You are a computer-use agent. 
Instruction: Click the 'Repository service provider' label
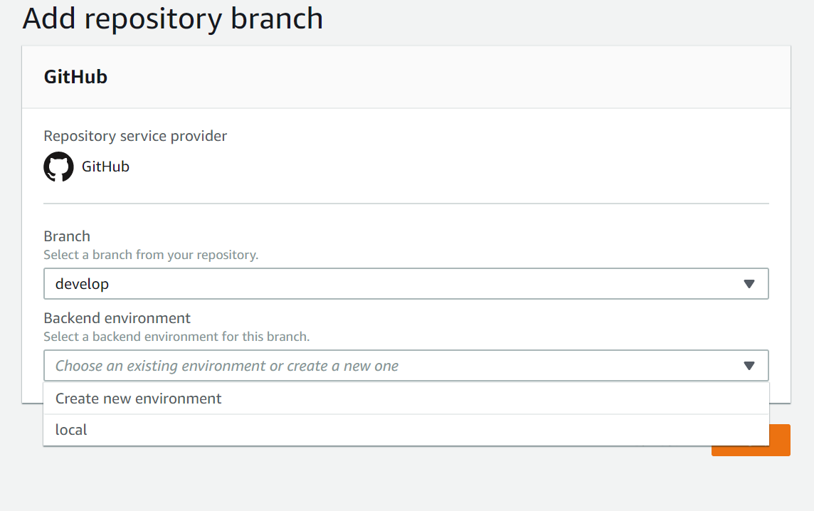[x=135, y=136]
